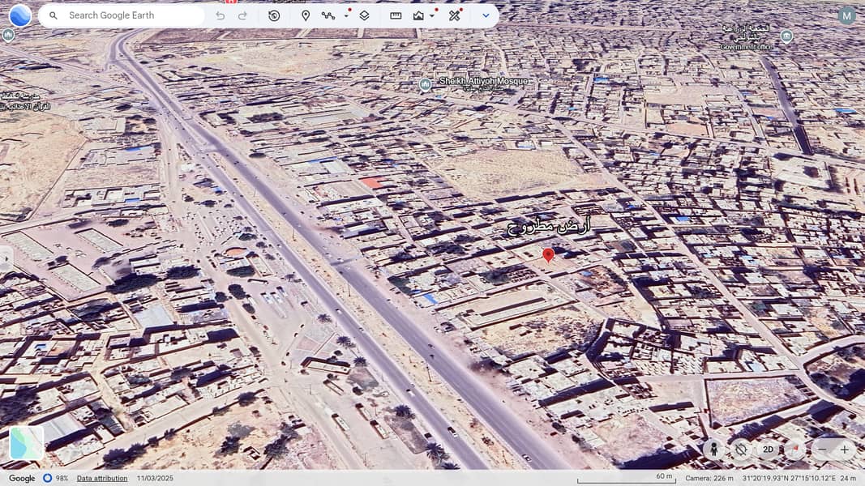Viewport: 865px width, 486px height.
Task: Click the coordinates readout in status bar
Action: point(789,478)
